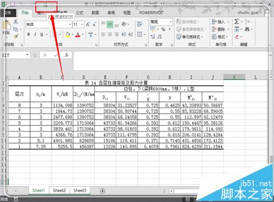Viewport: 274px width, 202px height.
Task: Click the AutoSum sigma icon
Action: (x=237, y=22)
